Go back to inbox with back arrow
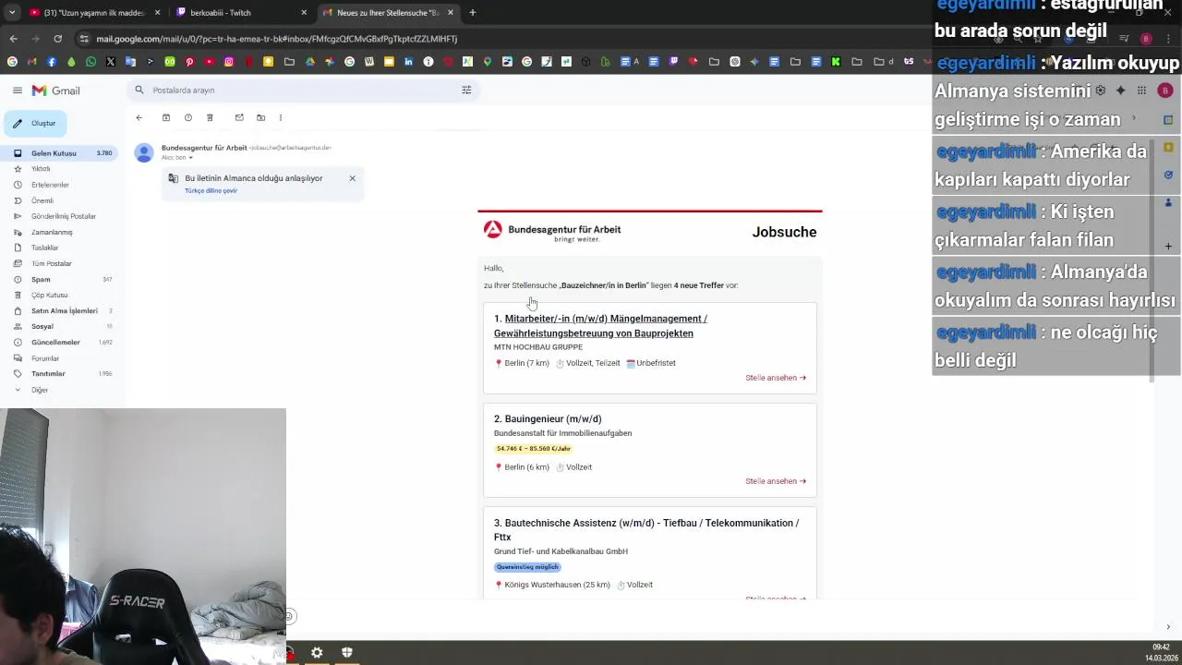The image size is (1182, 665). coord(139,117)
